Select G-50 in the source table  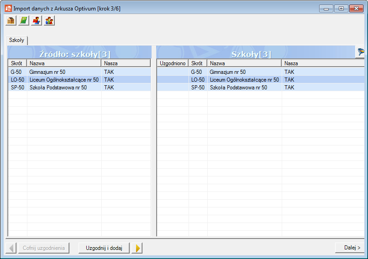[x=16, y=72]
